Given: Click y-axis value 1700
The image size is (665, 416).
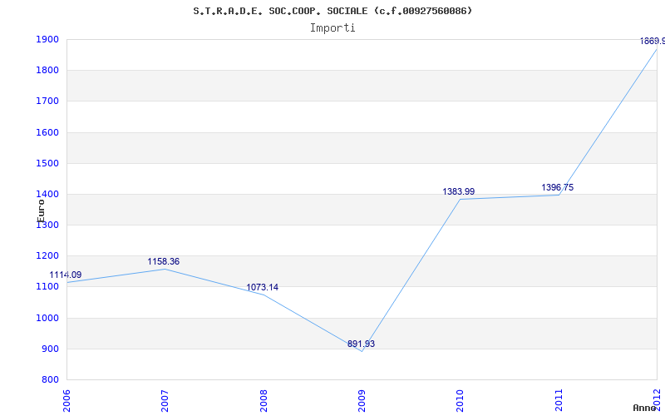Looking at the screenshot, I should pos(47,102).
